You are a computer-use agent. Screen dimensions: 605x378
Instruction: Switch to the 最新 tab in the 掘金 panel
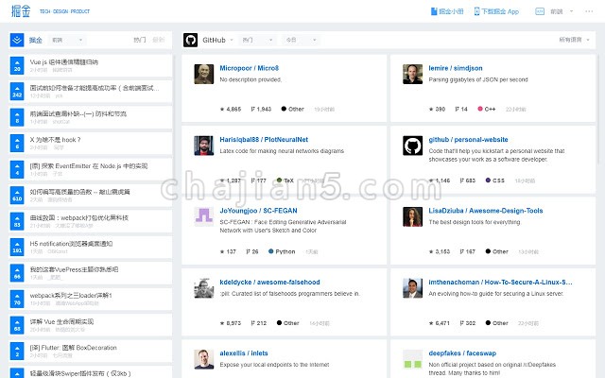[158, 40]
